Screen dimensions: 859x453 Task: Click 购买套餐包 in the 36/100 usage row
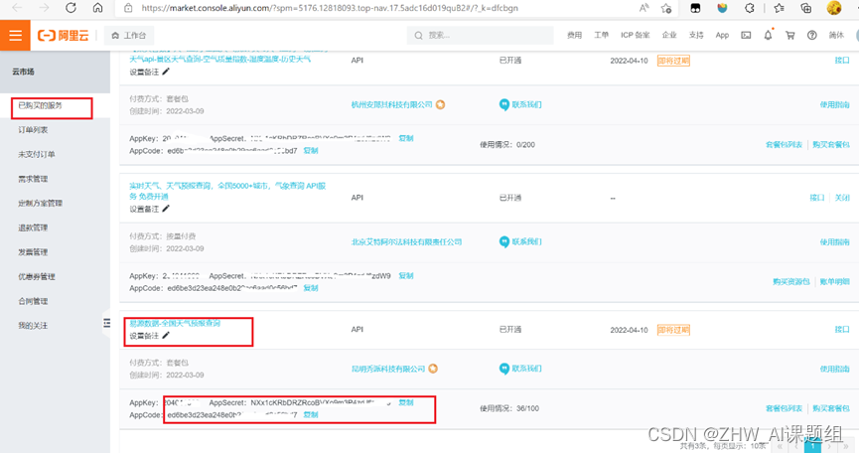click(831, 408)
